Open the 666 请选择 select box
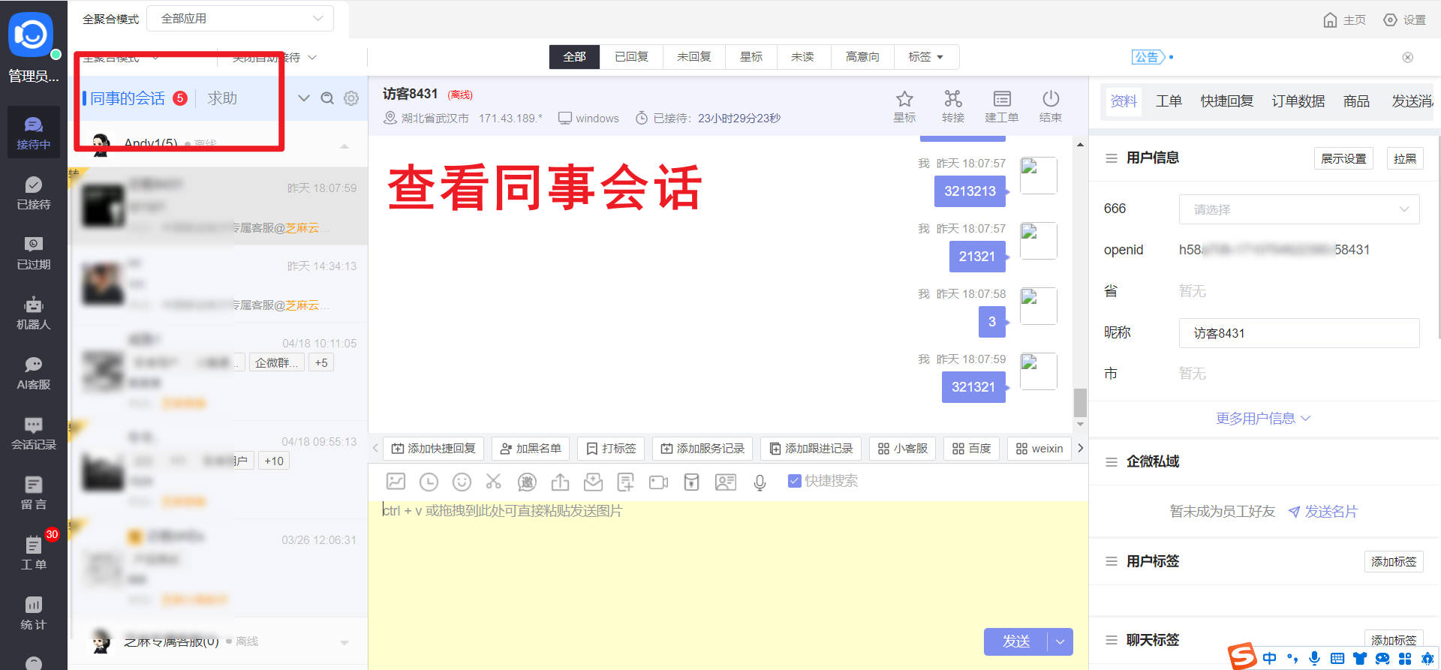Screen dimensions: 1441x670 point(1298,209)
